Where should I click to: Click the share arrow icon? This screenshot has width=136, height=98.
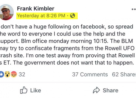pyautogui.click(x=96, y=90)
